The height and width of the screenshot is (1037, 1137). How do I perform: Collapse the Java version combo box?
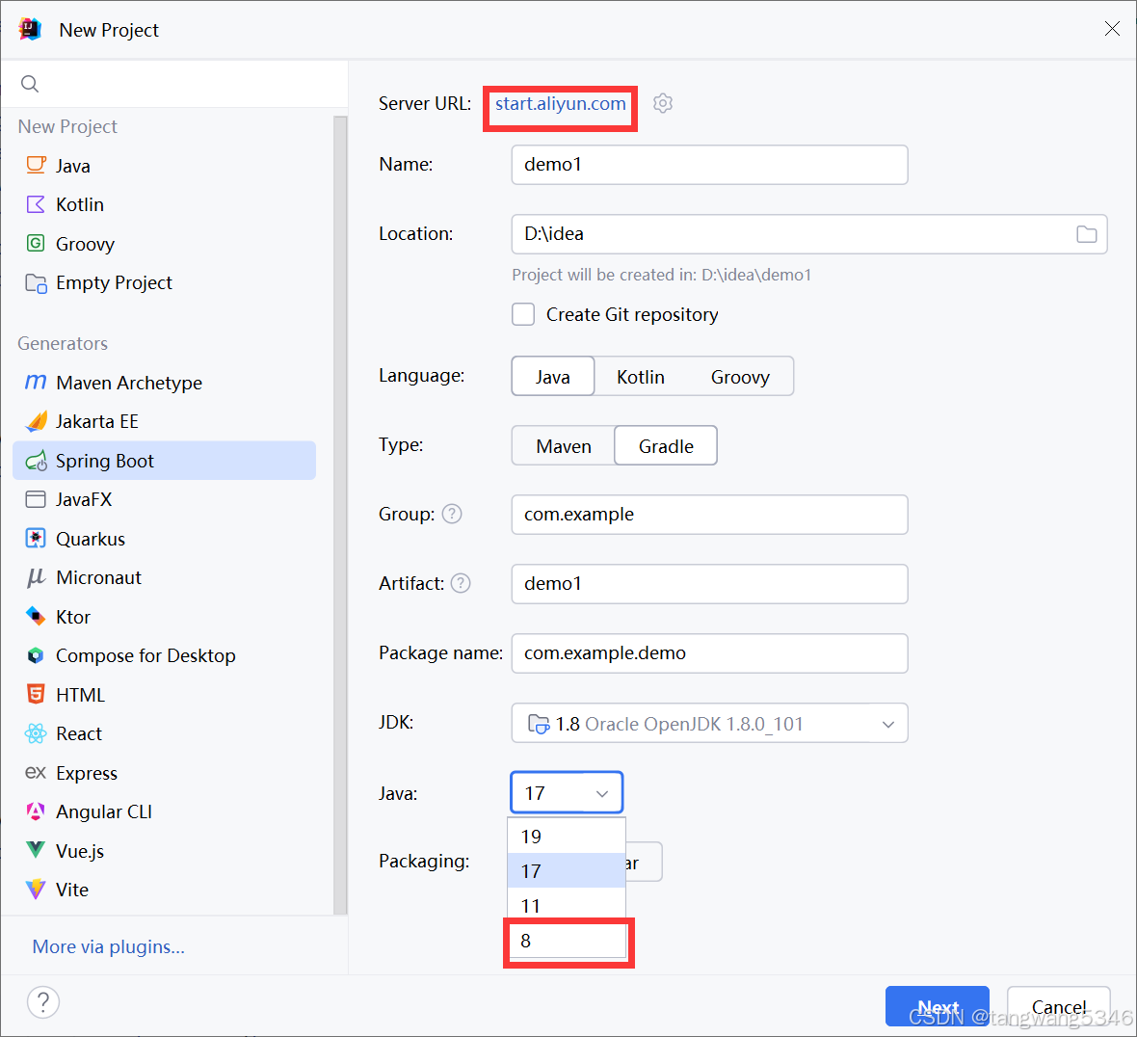(567, 792)
